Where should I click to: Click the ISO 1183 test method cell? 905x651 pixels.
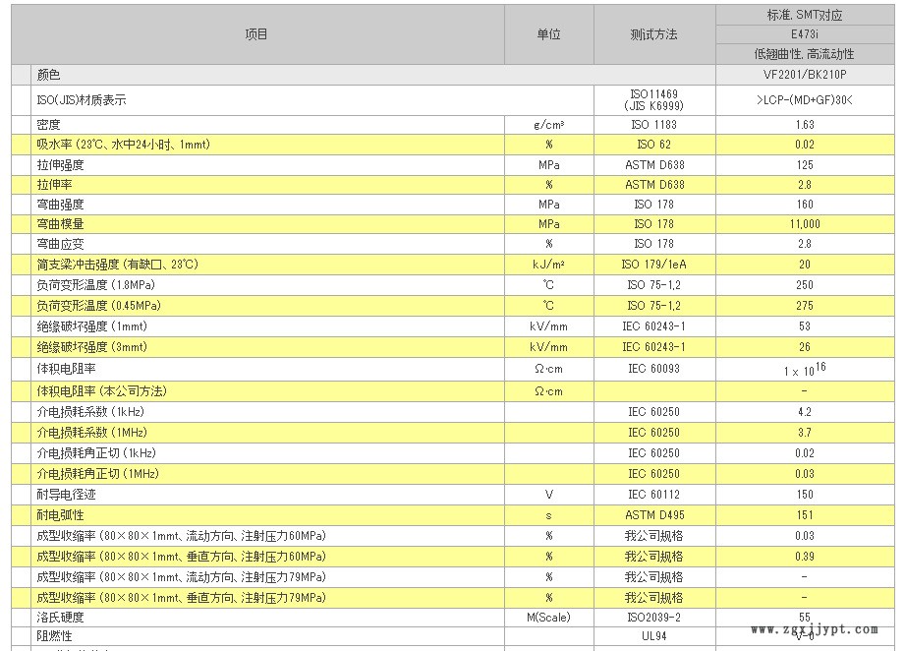pyautogui.click(x=654, y=125)
